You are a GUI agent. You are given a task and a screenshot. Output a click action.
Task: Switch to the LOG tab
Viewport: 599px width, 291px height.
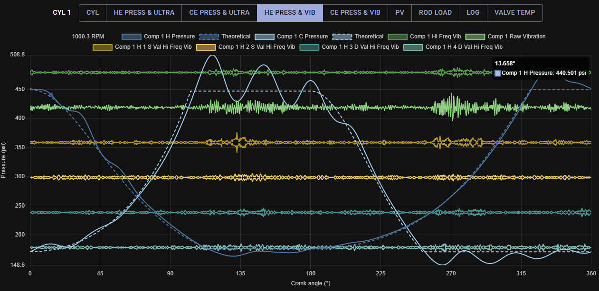pos(473,13)
